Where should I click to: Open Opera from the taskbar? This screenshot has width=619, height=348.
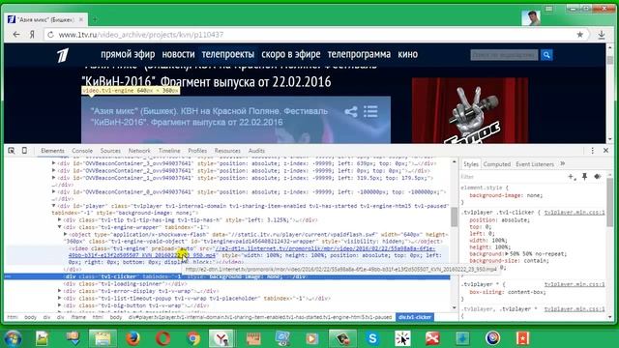[x=162, y=338]
